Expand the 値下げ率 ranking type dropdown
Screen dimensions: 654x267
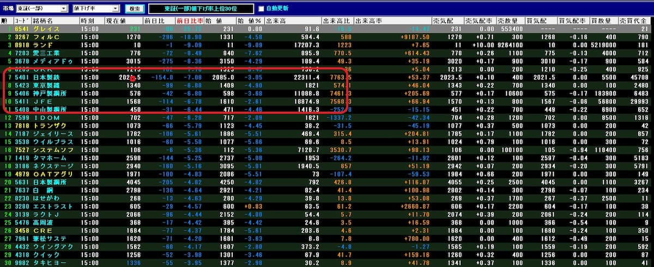(x=116, y=9)
